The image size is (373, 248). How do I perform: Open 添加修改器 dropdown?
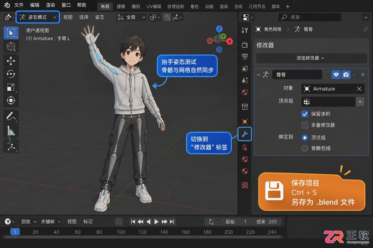pyautogui.click(x=311, y=58)
